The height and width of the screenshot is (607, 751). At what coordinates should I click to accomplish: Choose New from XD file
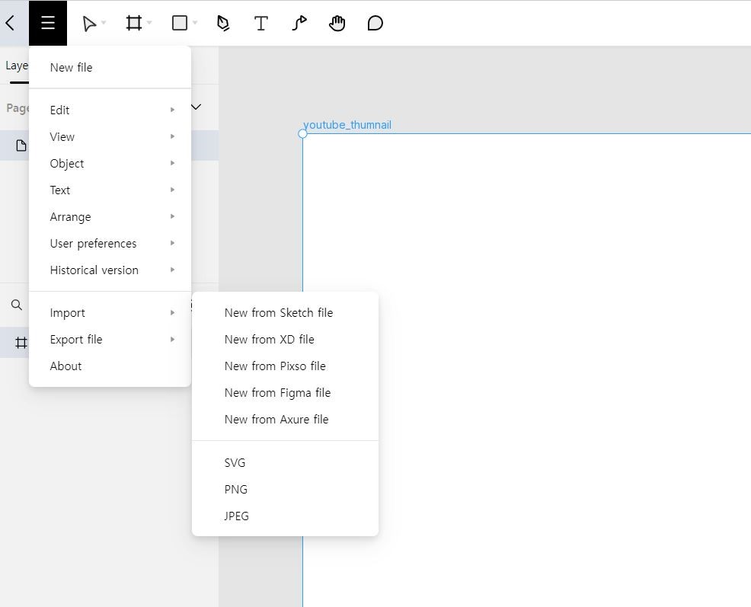285,340
